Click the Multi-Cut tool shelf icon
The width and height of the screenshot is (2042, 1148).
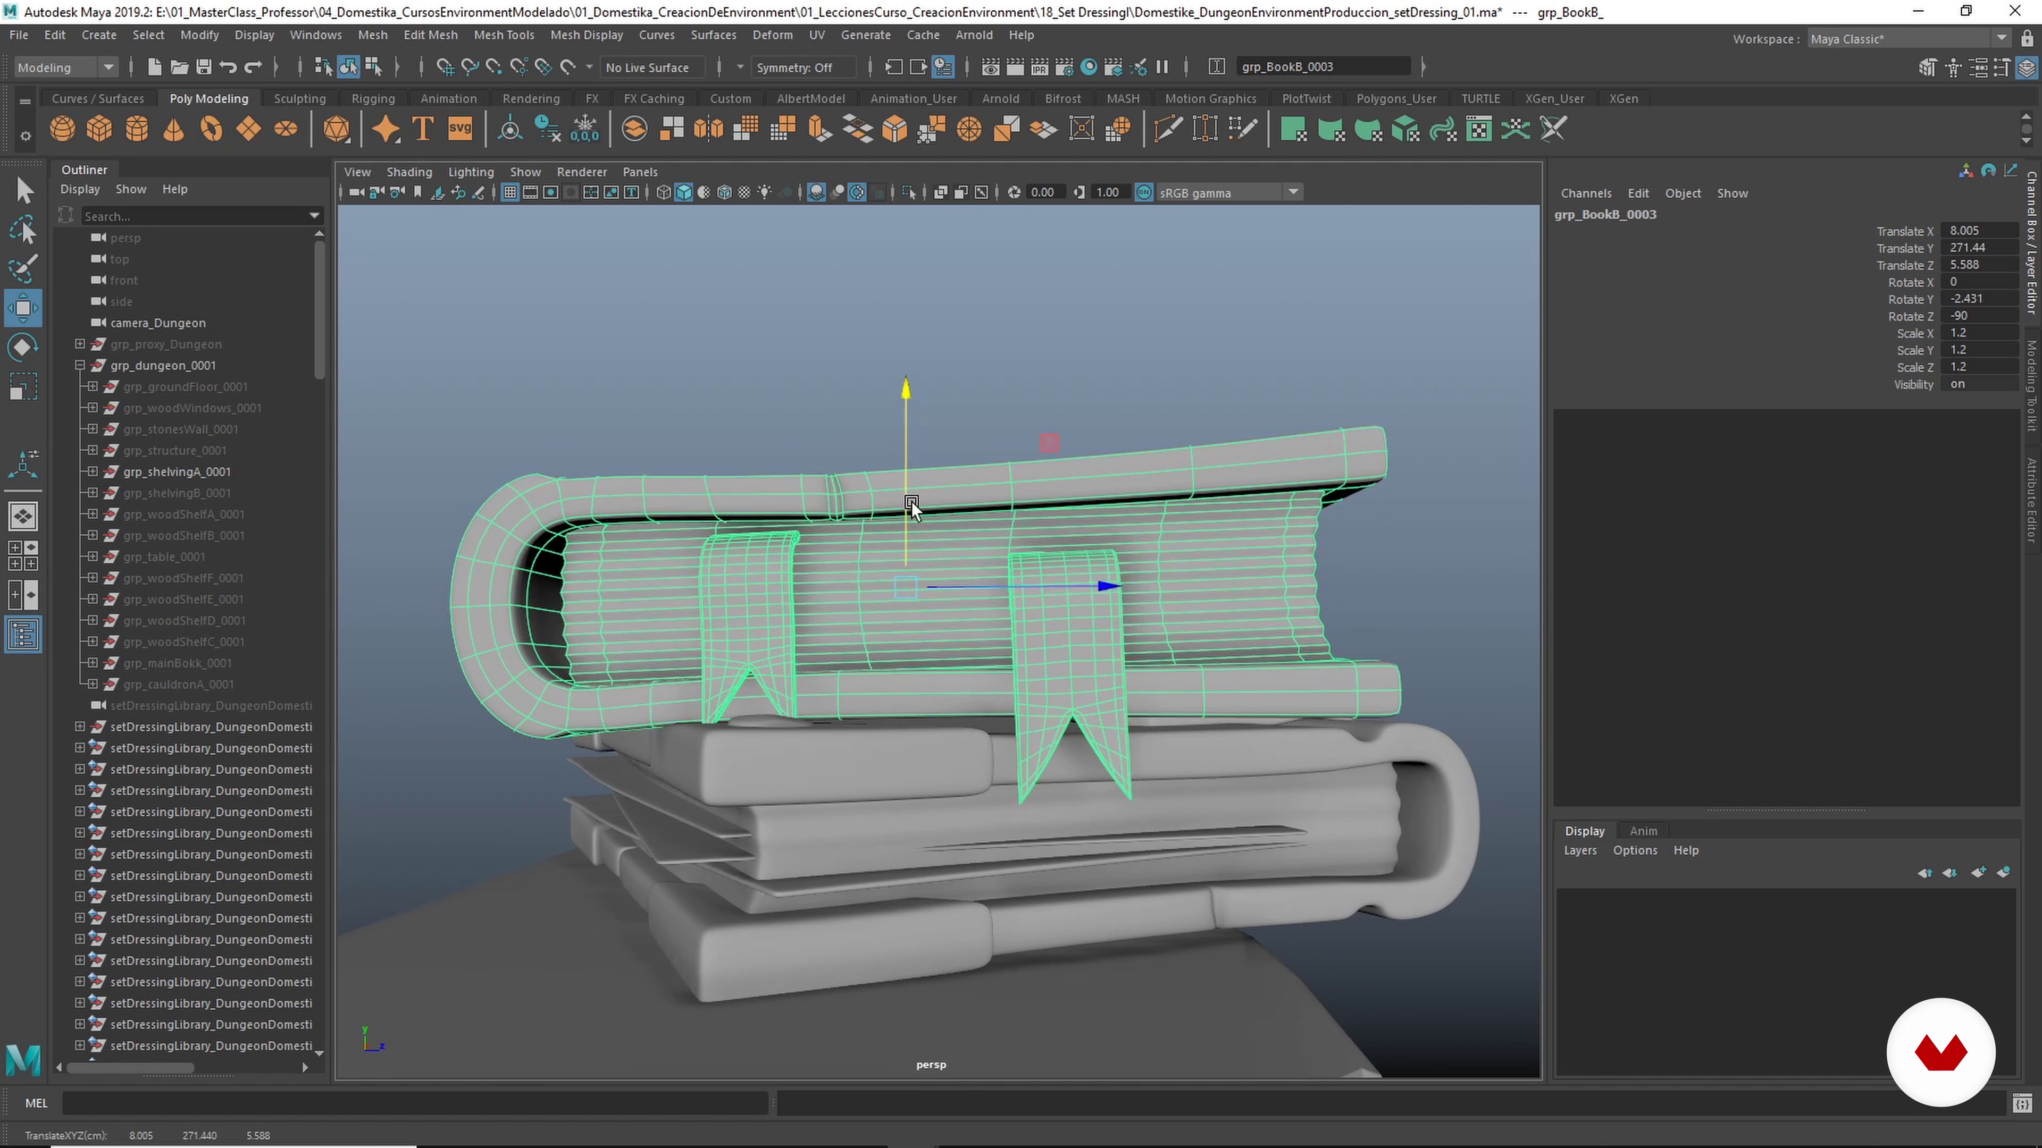[x=1168, y=128]
